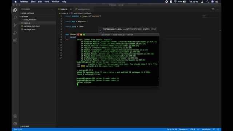Click the 'const app = express()' line
Screen dimensions: 233x131
[76, 21]
